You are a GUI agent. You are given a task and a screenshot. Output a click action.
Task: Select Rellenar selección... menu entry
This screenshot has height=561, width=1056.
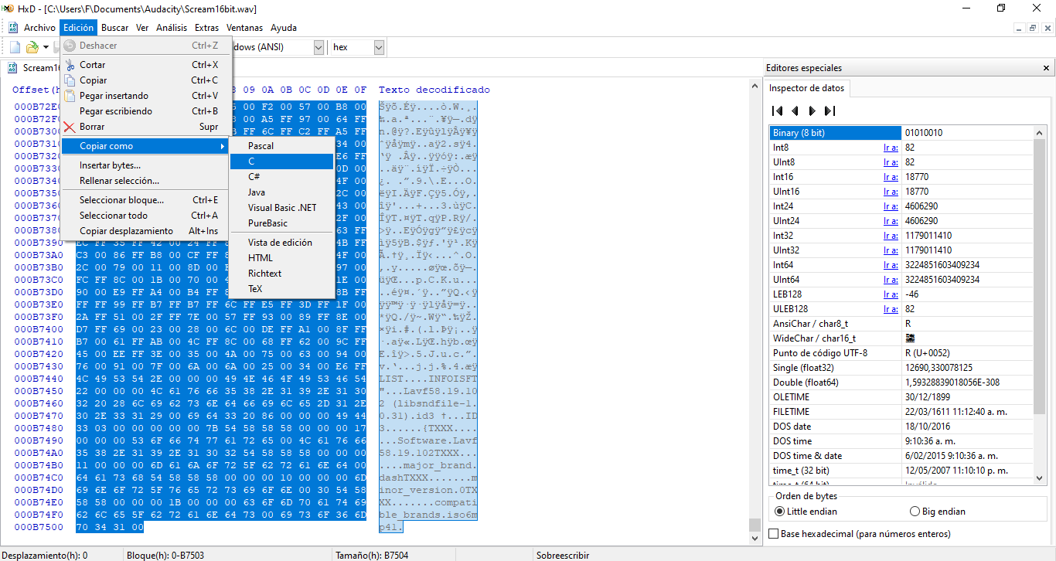146,181
